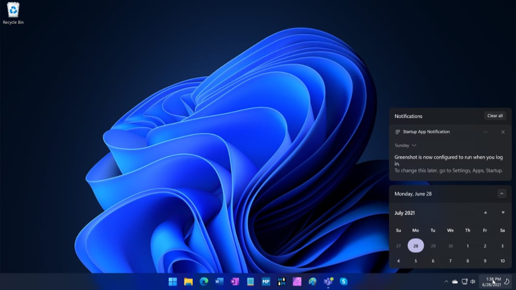The image size is (516, 290).
Task: Expand the Sunday notification group chevron
Action: tap(414, 145)
